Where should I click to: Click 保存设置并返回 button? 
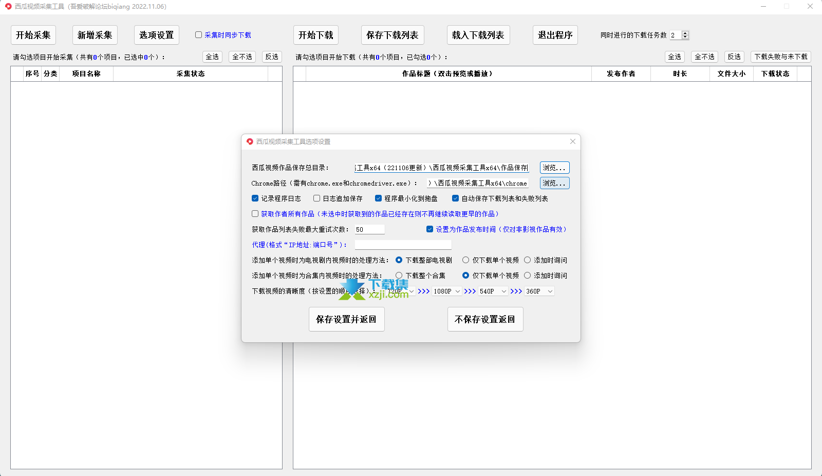[347, 319]
